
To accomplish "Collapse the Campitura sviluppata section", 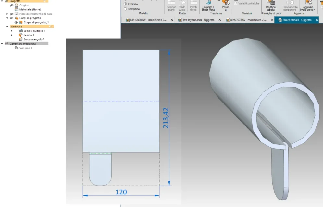I will pos(2,44).
